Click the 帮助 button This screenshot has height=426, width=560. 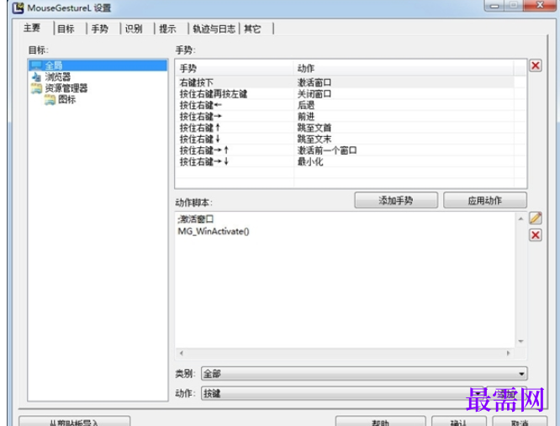380,422
